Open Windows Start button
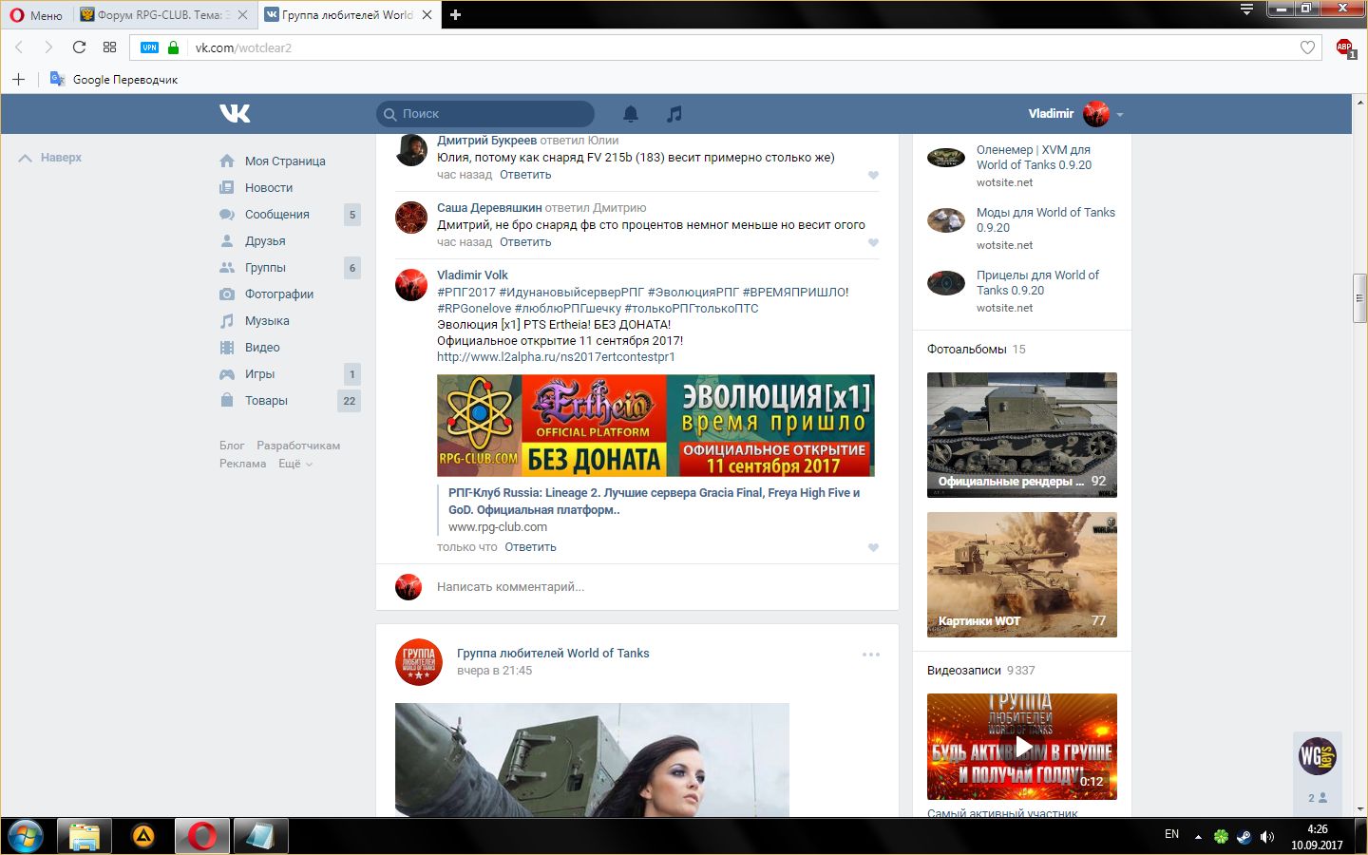The width and height of the screenshot is (1368, 855). (x=26, y=836)
